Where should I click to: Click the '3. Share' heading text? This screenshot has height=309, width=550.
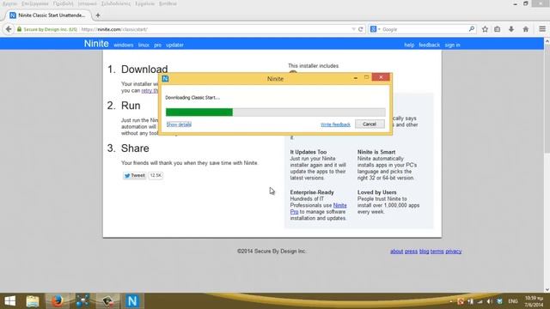128,148
